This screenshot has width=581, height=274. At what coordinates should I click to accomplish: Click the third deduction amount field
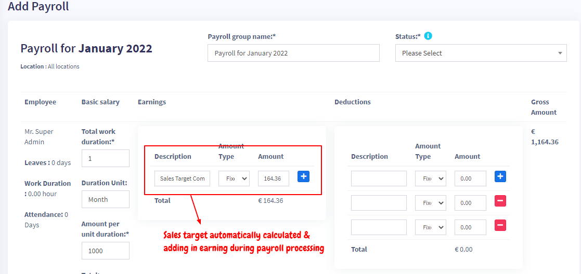tap(470, 227)
